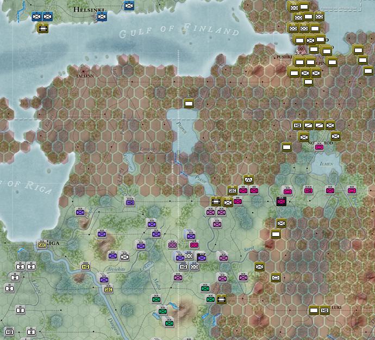Screen dimensions: 375x340
Task: Select the olive mountain unit counter with triangle symbol
Action: [x=248, y=180]
